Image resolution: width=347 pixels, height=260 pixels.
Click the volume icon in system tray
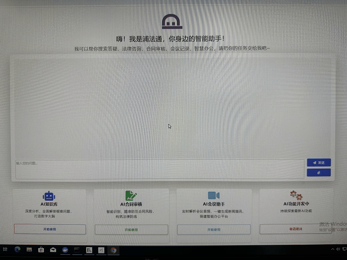tap(338, 249)
